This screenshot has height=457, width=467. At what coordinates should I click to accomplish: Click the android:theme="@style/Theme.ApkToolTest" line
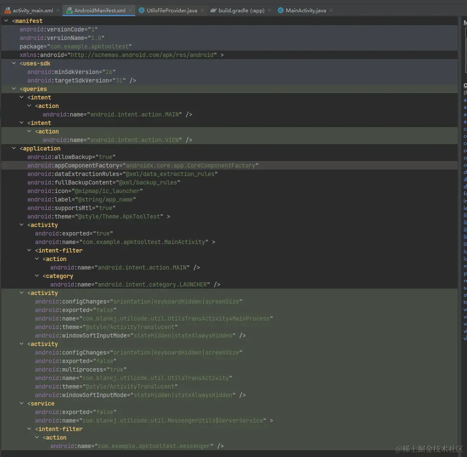pyautogui.click(x=99, y=216)
